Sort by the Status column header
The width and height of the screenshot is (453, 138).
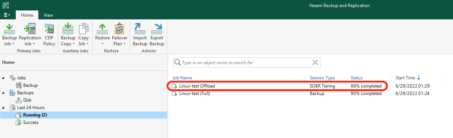357,78
